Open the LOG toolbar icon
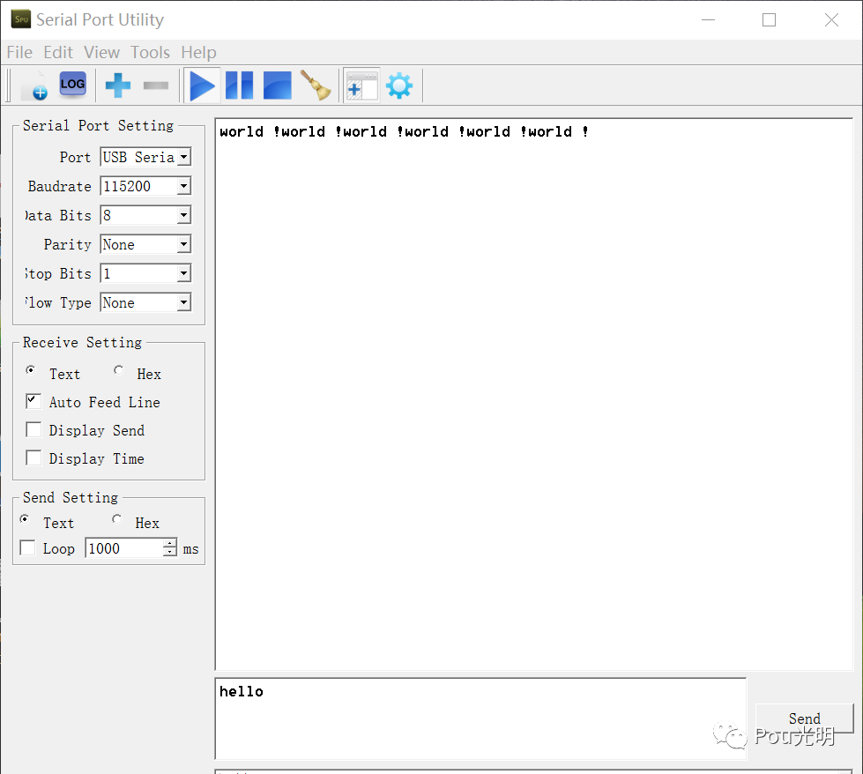This screenshot has height=774, width=863. coord(72,85)
